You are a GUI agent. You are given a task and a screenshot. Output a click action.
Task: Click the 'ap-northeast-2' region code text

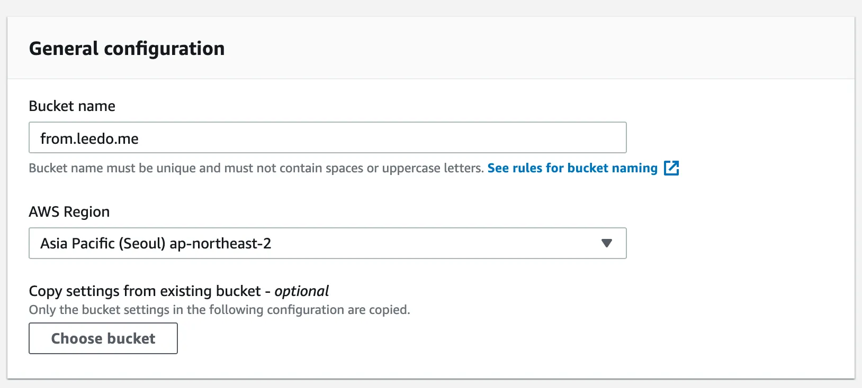click(x=220, y=243)
